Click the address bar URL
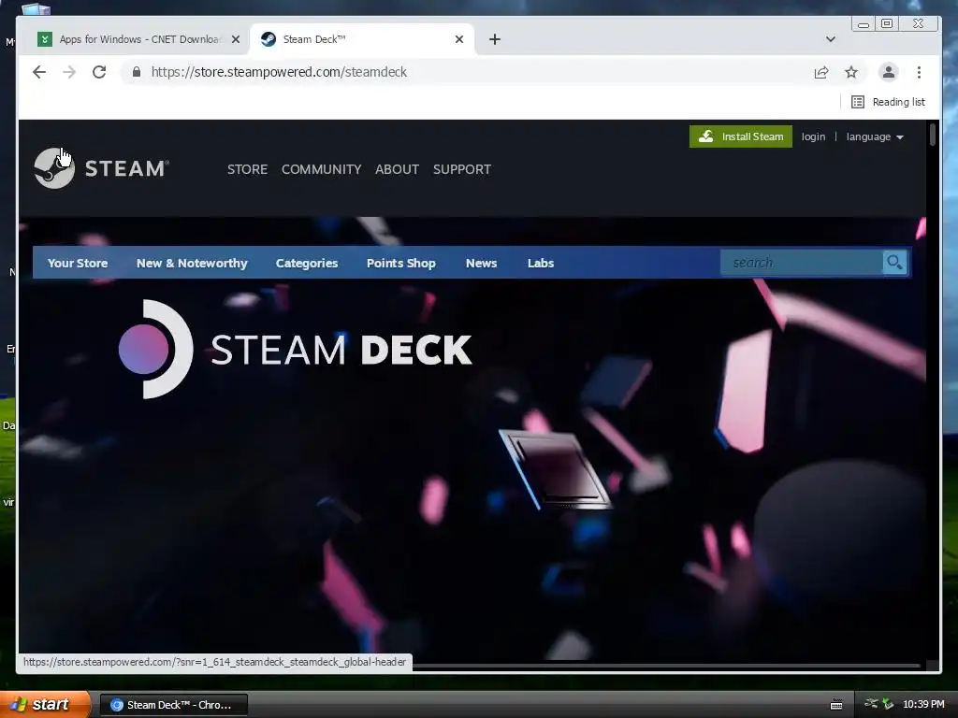Screen dimensions: 958x718 [x=279, y=72]
